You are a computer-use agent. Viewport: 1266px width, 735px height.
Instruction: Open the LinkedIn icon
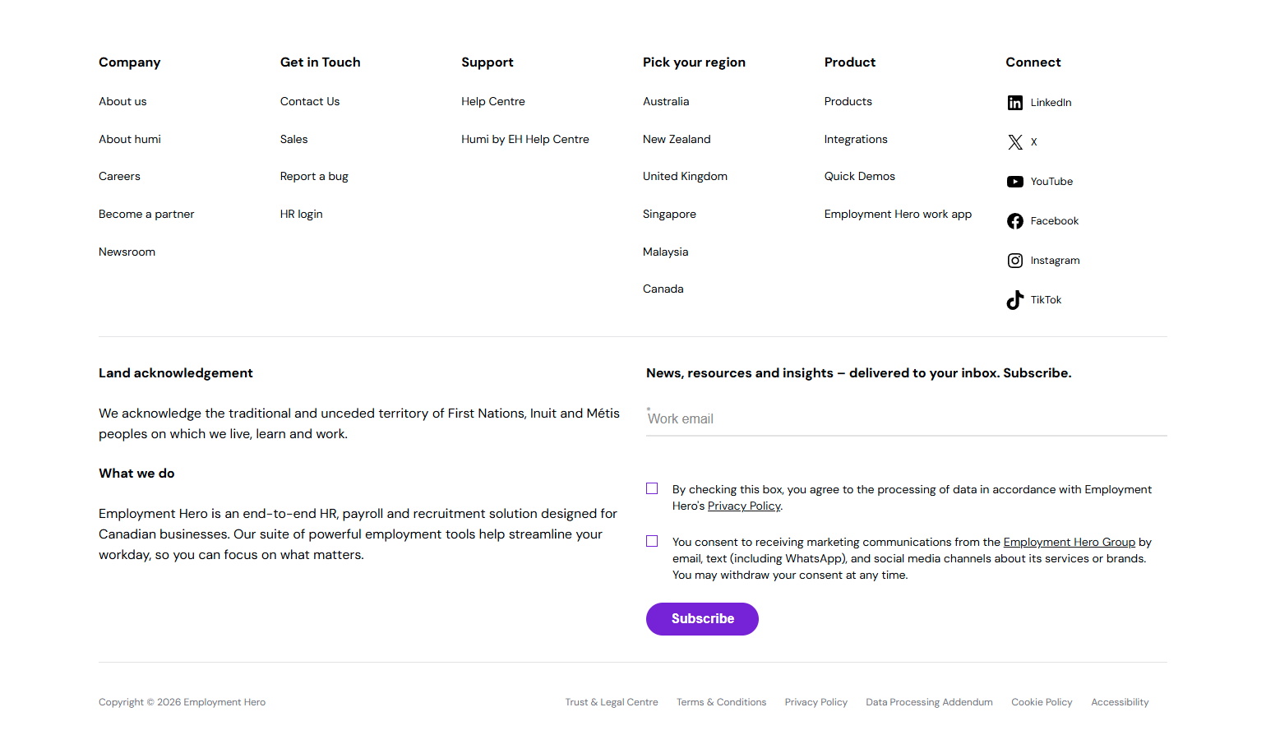[1015, 102]
